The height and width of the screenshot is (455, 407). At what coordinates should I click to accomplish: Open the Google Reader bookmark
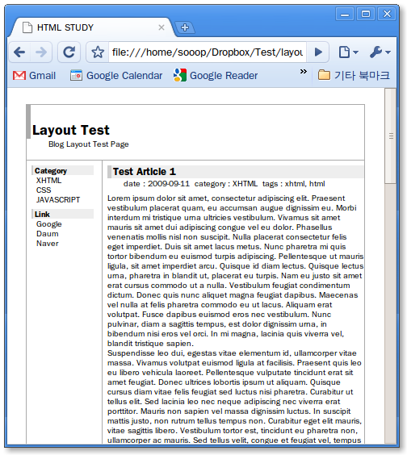point(216,76)
